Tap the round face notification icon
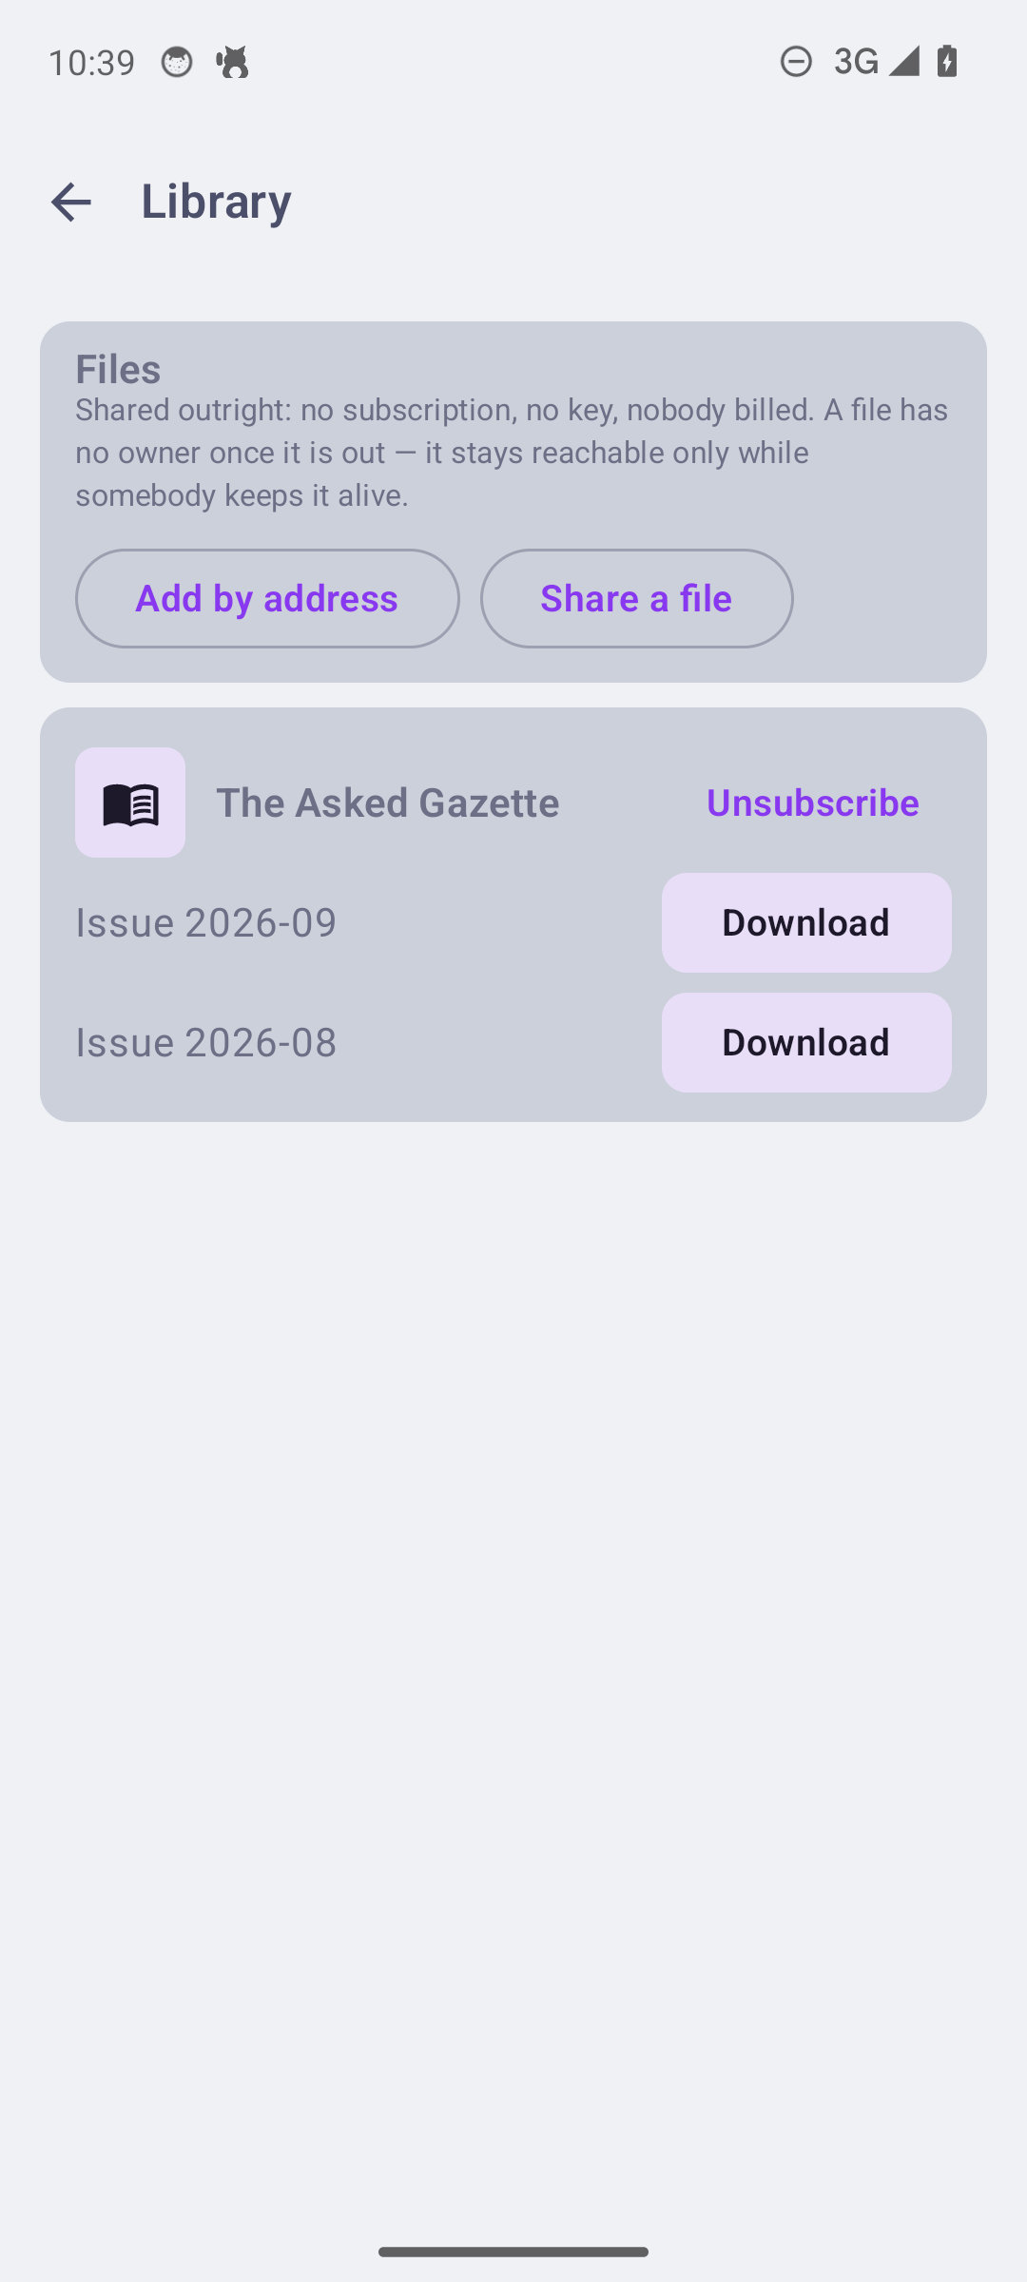 [177, 62]
